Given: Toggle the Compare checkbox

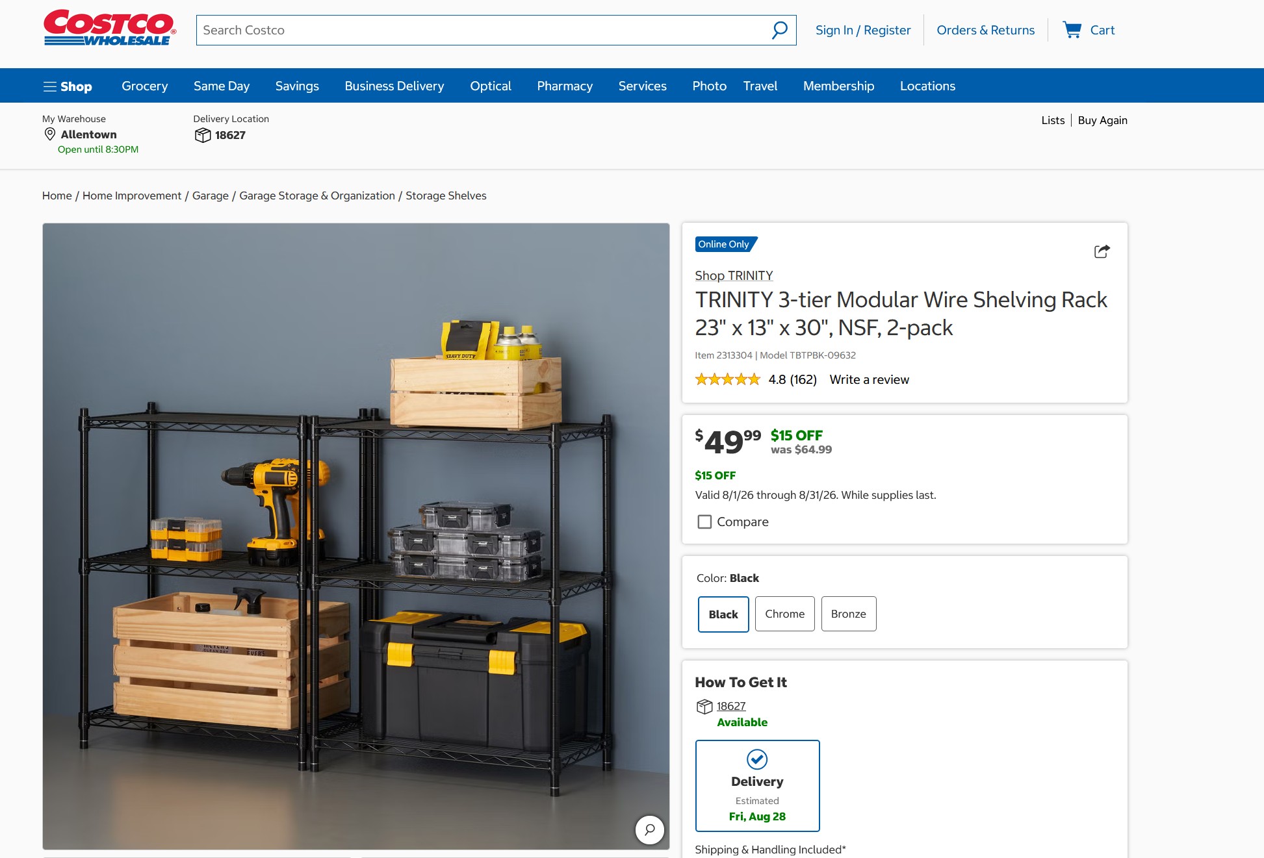Looking at the screenshot, I should coord(704,522).
